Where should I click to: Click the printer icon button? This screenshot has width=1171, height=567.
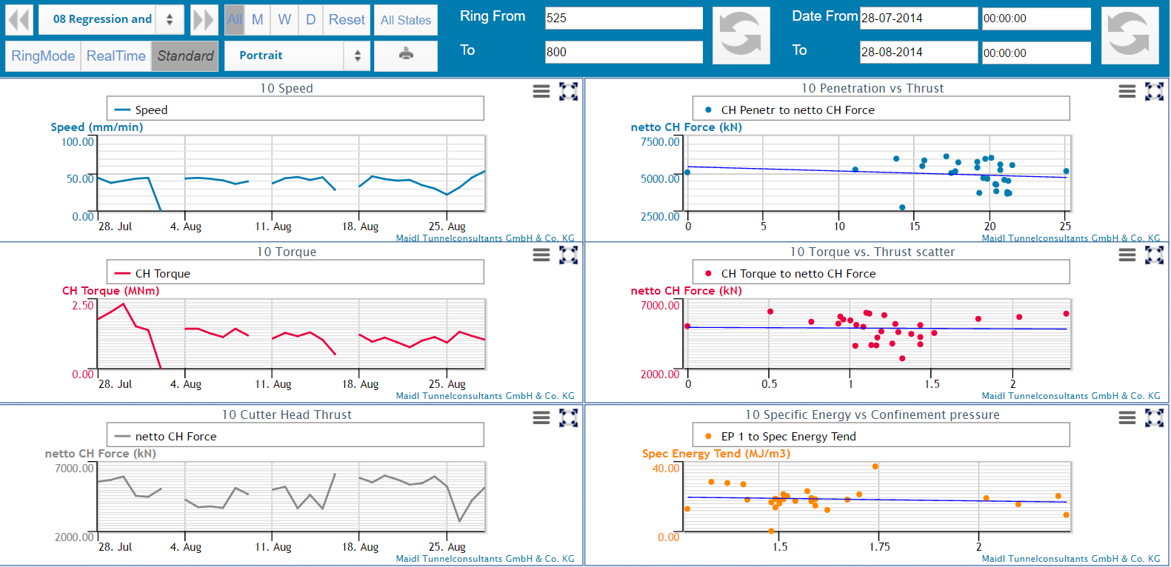tap(406, 56)
